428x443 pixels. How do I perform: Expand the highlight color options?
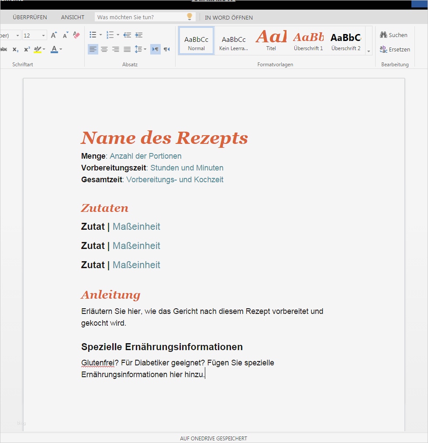point(43,49)
